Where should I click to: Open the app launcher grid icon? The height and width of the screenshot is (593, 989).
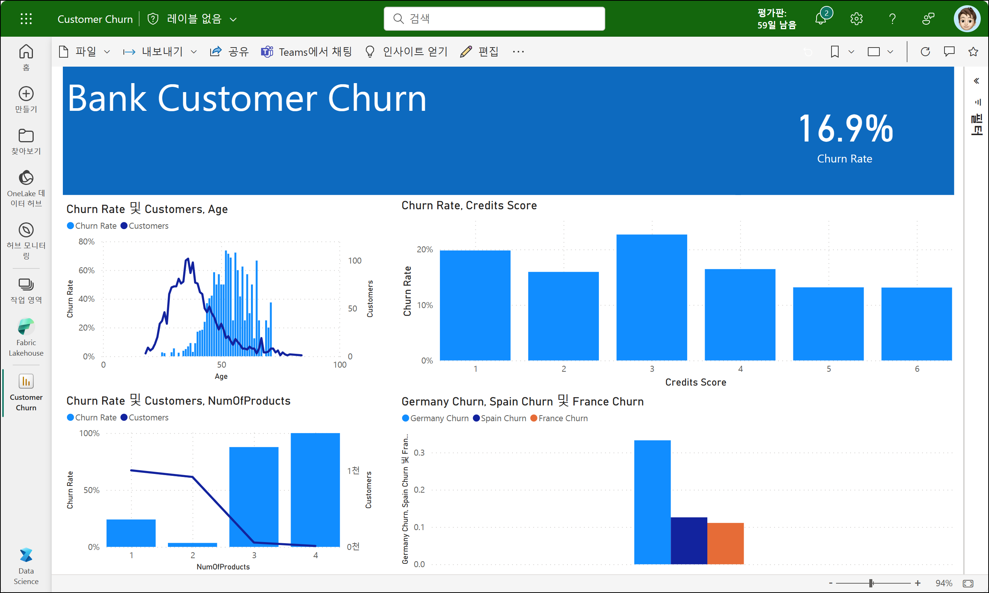26,19
